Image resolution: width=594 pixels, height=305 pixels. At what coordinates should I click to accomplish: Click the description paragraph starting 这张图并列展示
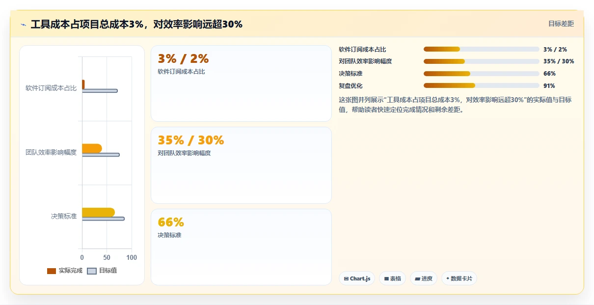pos(456,105)
